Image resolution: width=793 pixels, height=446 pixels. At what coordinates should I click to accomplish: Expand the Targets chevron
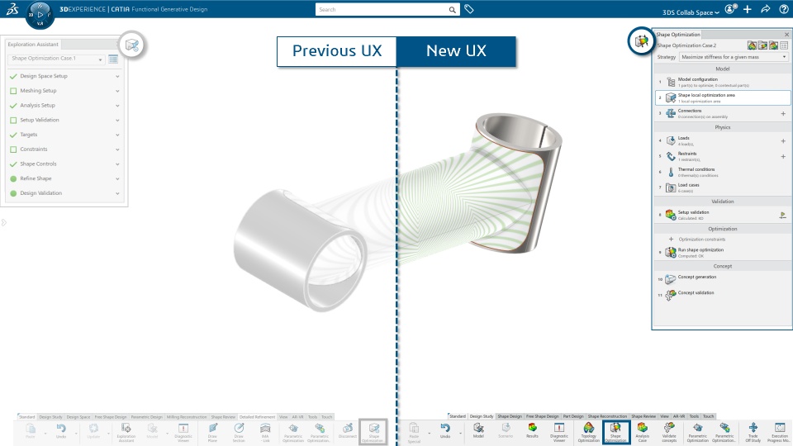click(117, 135)
